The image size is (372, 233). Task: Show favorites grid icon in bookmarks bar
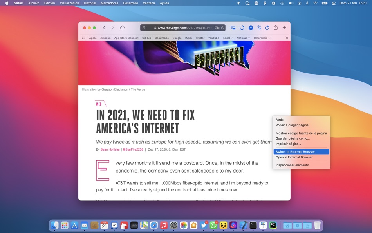(84, 38)
